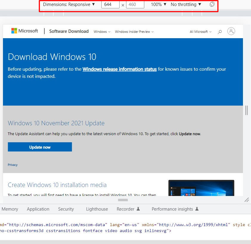Click the Microsoft logo
The height and width of the screenshot is (244, 251).
(x=24, y=31)
